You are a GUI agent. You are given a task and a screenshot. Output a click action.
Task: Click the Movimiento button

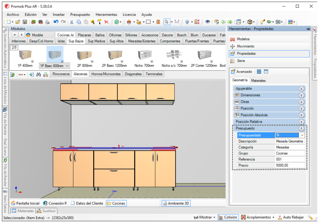click(x=245, y=46)
